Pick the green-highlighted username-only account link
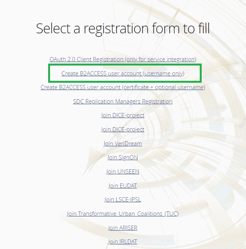The height and width of the screenshot is (249, 246). pyautogui.click(x=123, y=73)
